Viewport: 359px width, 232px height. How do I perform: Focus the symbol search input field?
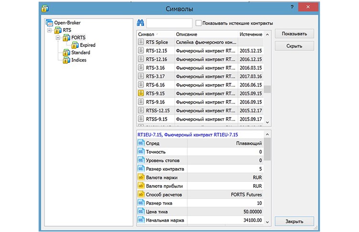pyautogui.click(x=169, y=23)
